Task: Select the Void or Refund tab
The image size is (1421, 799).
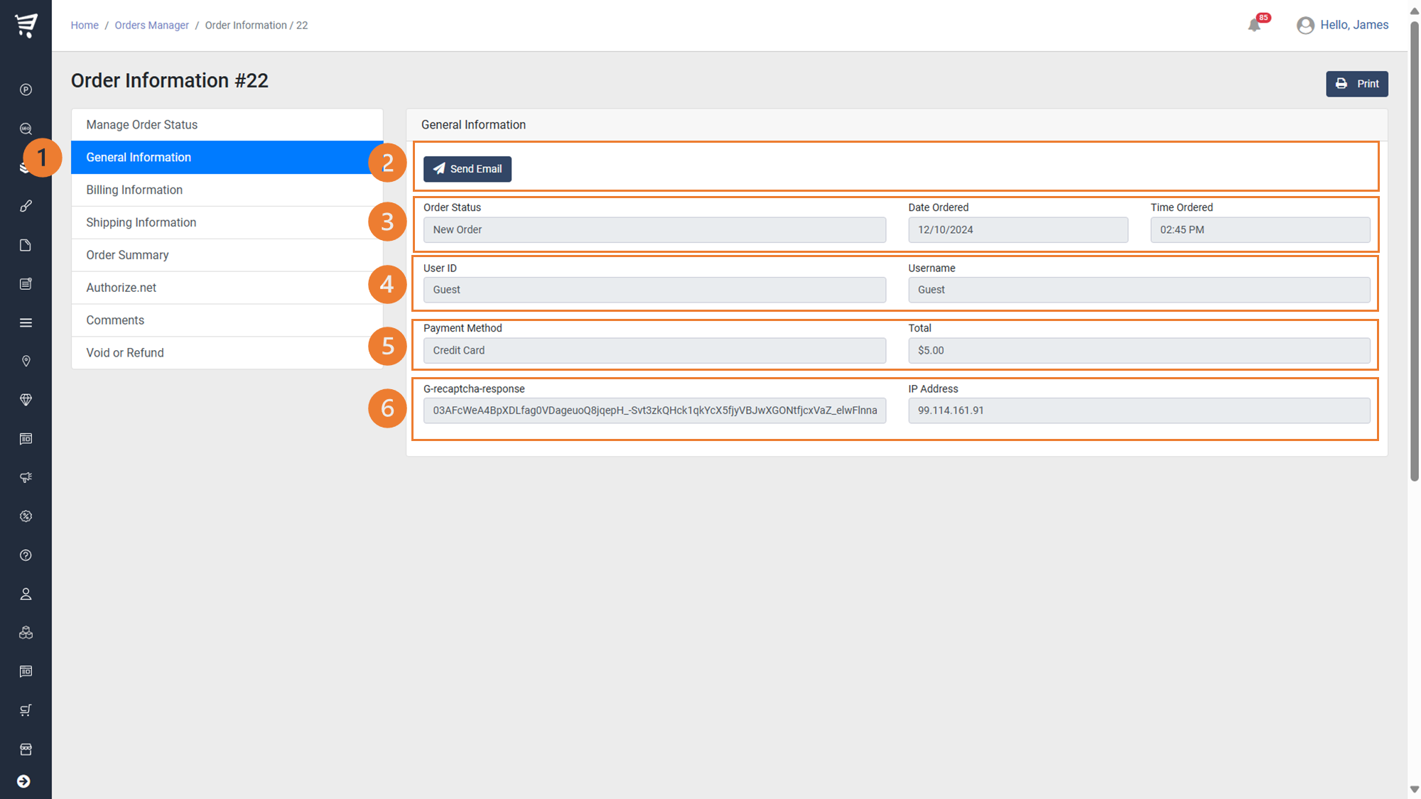Action: pos(125,353)
